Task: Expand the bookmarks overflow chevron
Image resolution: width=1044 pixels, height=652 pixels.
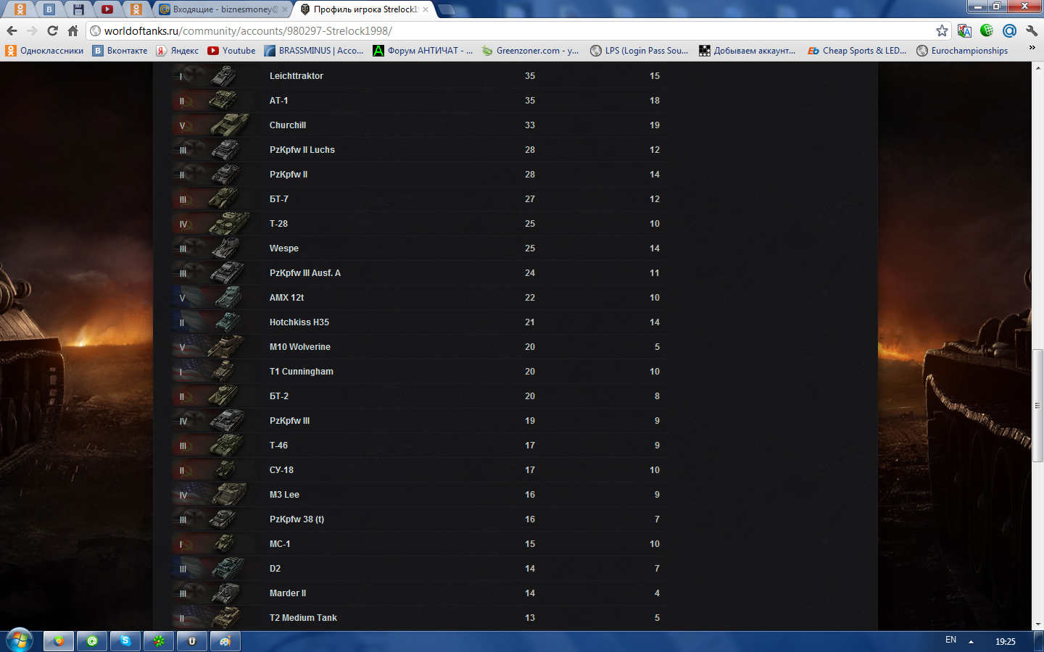Action: 1032,49
